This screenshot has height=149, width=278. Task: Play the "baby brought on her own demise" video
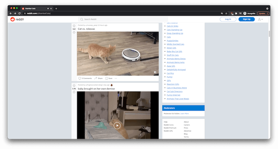(117, 126)
